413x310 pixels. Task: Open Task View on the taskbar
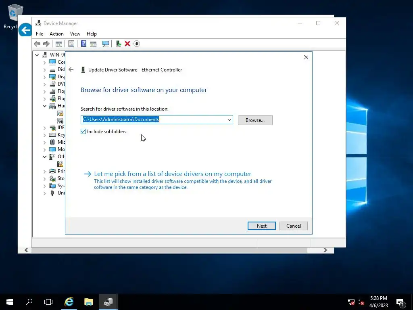(x=48, y=302)
